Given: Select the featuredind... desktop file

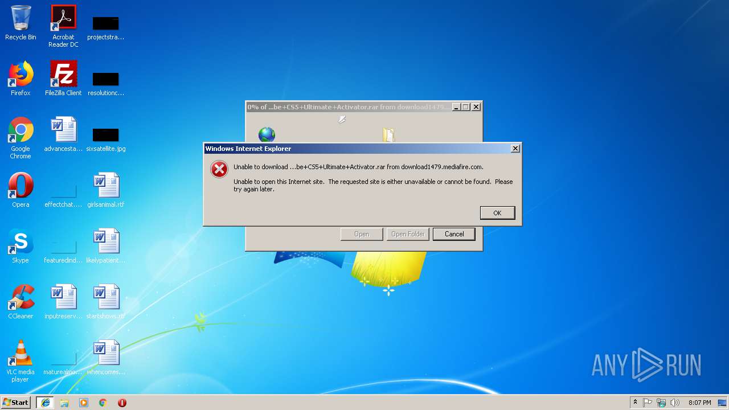Looking at the screenshot, I should click(x=63, y=249).
